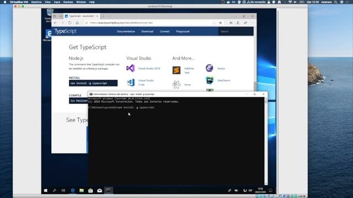
Task: Click the TypeScript site logo
Action: point(66,31)
